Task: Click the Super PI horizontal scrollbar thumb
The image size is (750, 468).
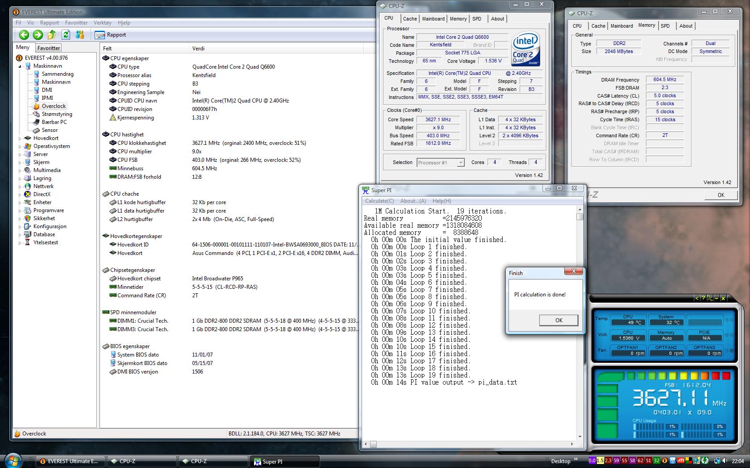Action: [x=373, y=444]
